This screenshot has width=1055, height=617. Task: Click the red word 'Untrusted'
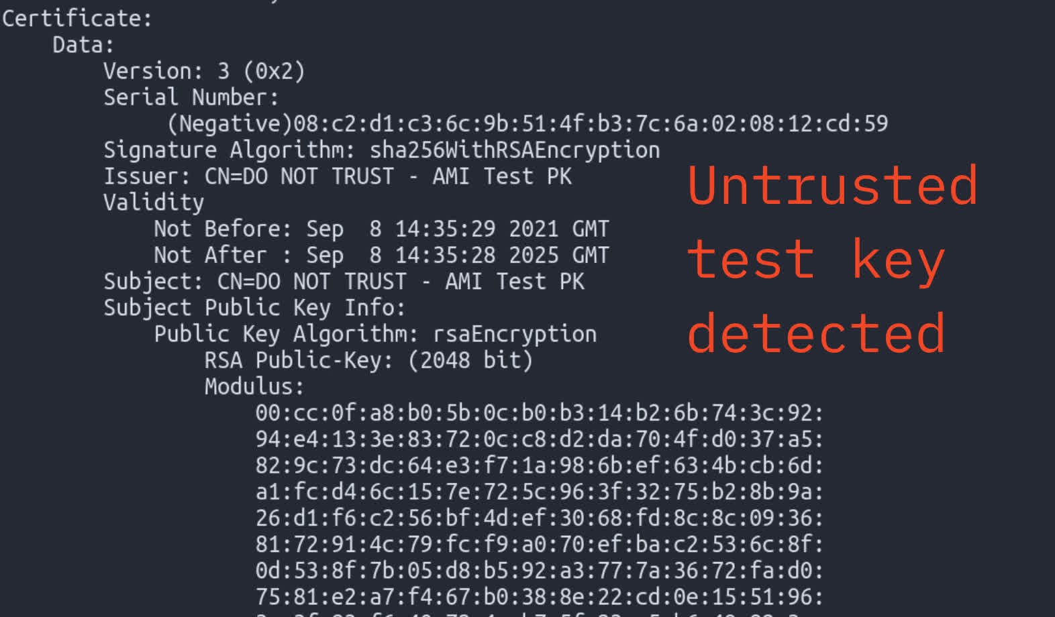click(832, 186)
